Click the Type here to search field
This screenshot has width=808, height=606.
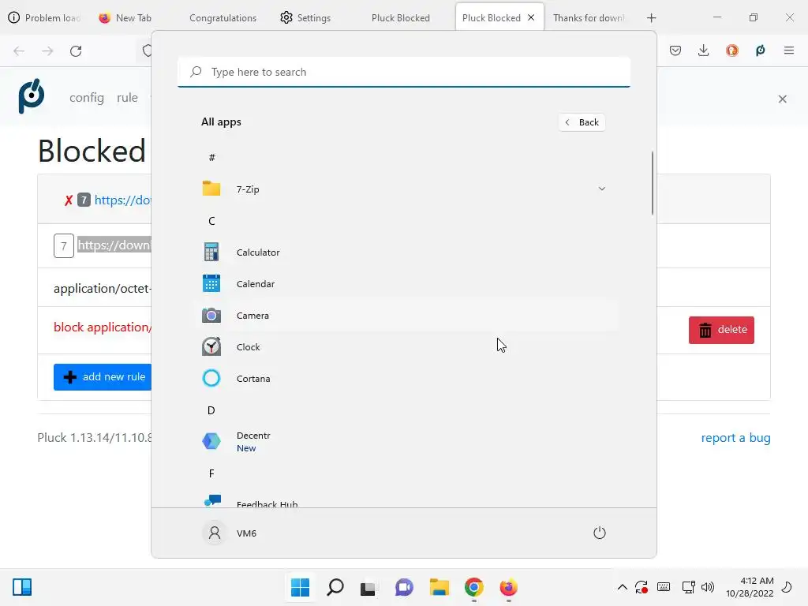(404, 72)
